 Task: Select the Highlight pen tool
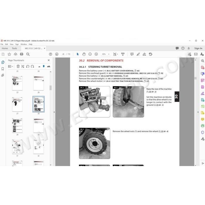(138, 54)
